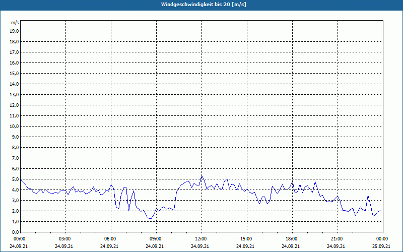Select the 3,0 y-axis label
The height and width of the screenshot is (252, 403).
(16, 200)
